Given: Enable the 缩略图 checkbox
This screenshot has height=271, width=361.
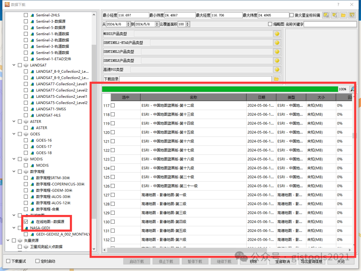Looking at the screenshot, I should pyautogui.click(x=270, y=24).
